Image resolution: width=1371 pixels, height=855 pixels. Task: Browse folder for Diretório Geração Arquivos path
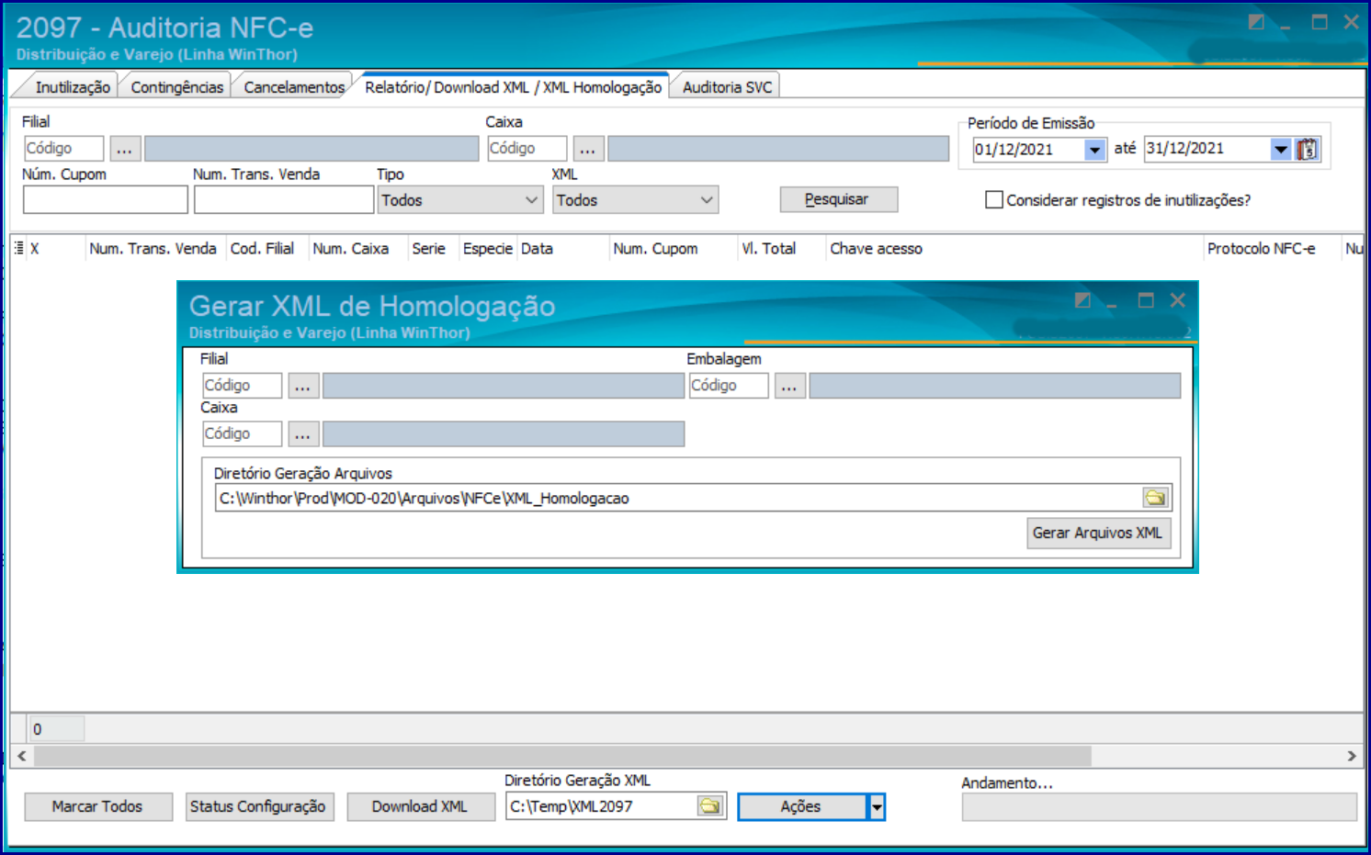(x=1155, y=498)
